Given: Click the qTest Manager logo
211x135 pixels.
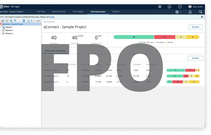Looking at the screenshot, I should [10, 7].
